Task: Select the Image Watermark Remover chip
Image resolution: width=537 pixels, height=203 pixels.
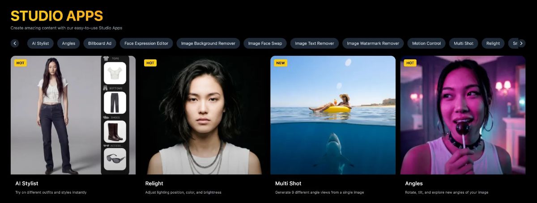Action: (x=373, y=43)
